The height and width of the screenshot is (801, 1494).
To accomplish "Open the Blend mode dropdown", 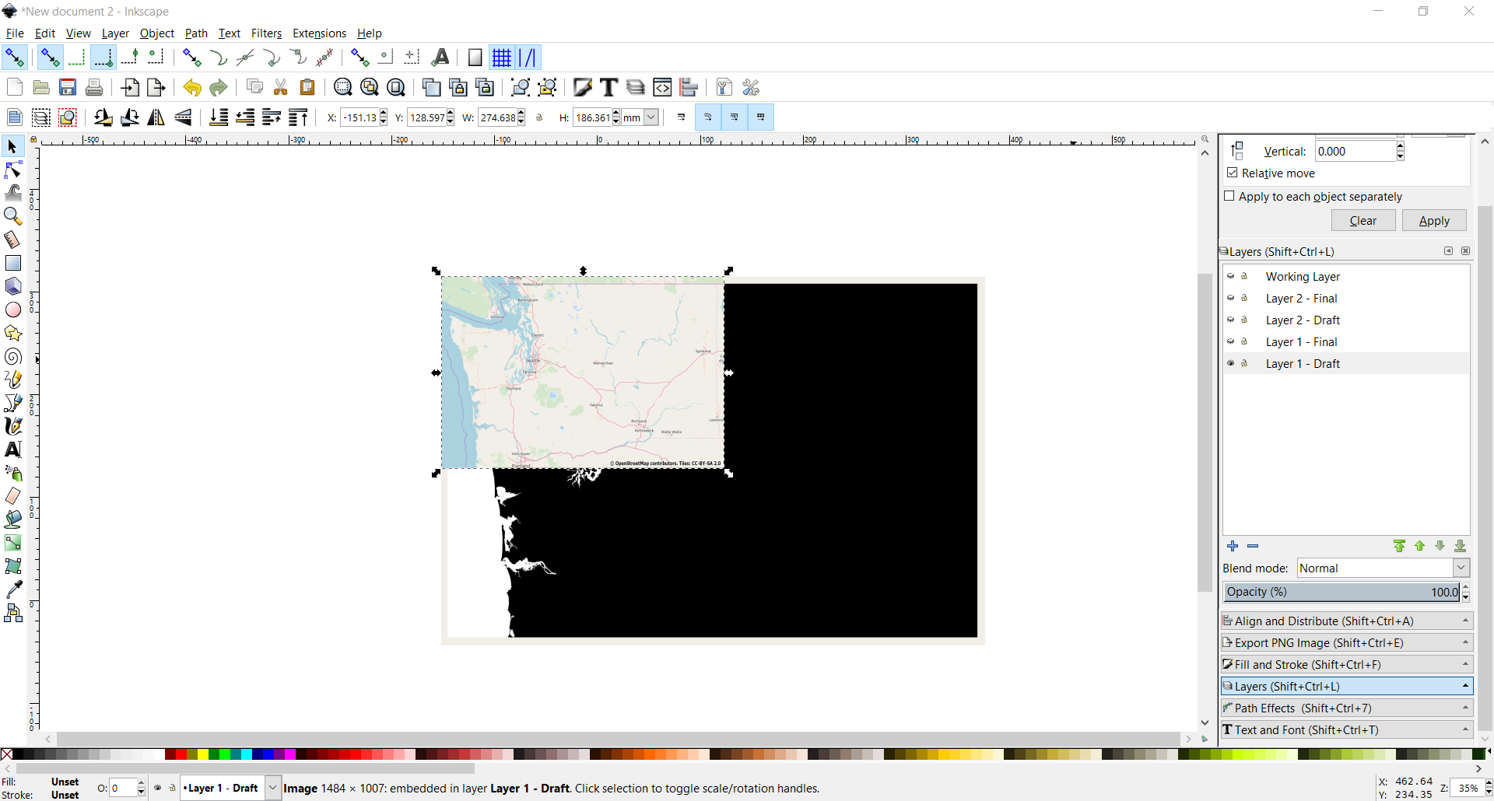I will pyautogui.click(x=1383, y=568).
